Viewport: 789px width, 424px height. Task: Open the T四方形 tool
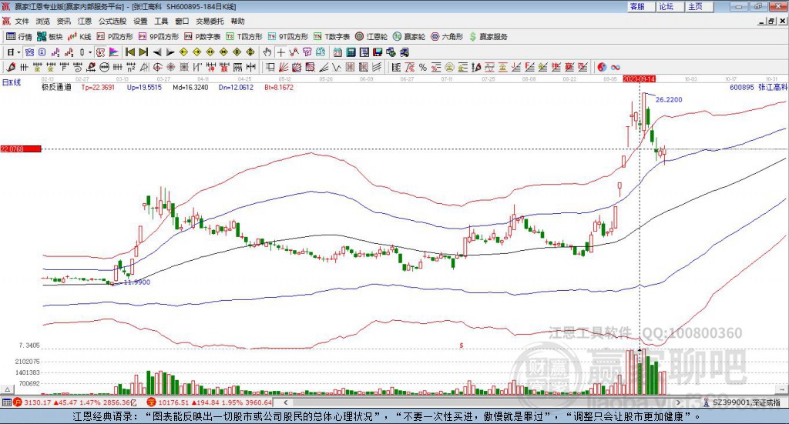point(244,37)
